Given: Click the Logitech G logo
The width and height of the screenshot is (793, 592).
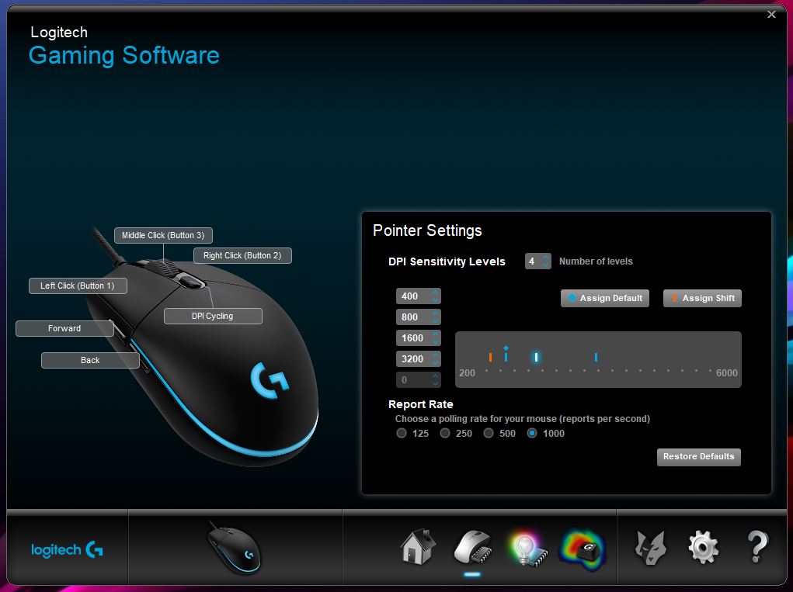Looking at the screenshot, I should pyautogui.click(x=67, y=550).
